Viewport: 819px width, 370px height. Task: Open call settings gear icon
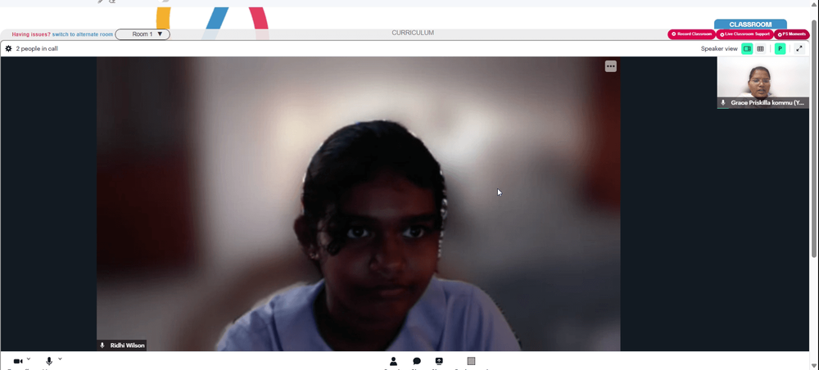[x=8, y=48]
